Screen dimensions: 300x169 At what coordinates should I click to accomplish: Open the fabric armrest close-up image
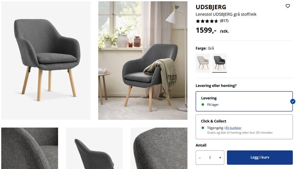[x=30, y=148]
